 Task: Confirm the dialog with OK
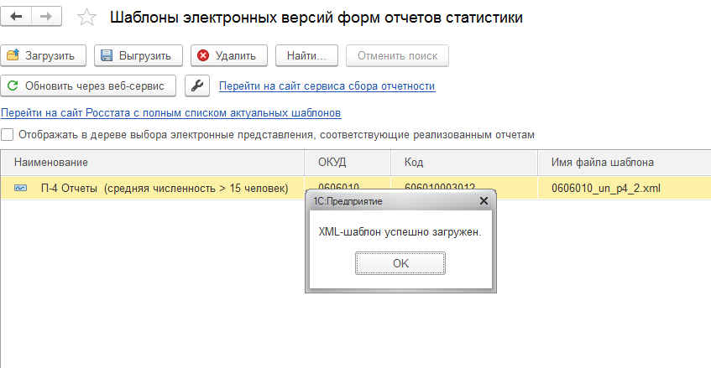pyautogui.click(x=400, y=263)
